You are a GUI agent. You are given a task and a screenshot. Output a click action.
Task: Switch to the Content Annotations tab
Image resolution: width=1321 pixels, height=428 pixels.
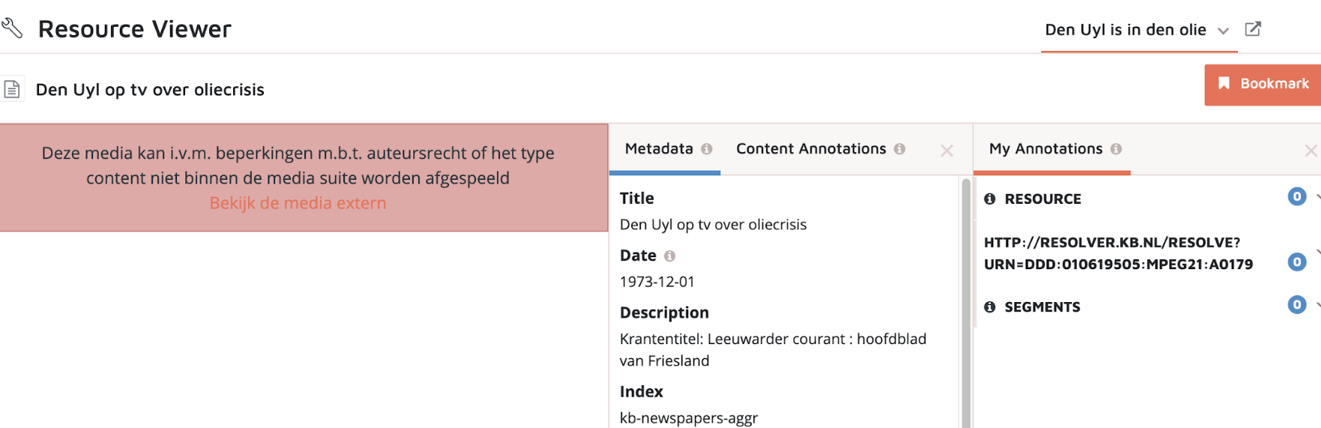[x=810, y=149]
